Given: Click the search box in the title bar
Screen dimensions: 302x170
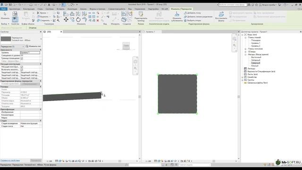Looking at the screenshot, I should [x=233, y=5].
